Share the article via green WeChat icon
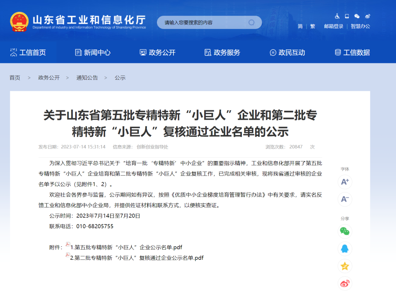Screen dimensions: 396x295 345,231
